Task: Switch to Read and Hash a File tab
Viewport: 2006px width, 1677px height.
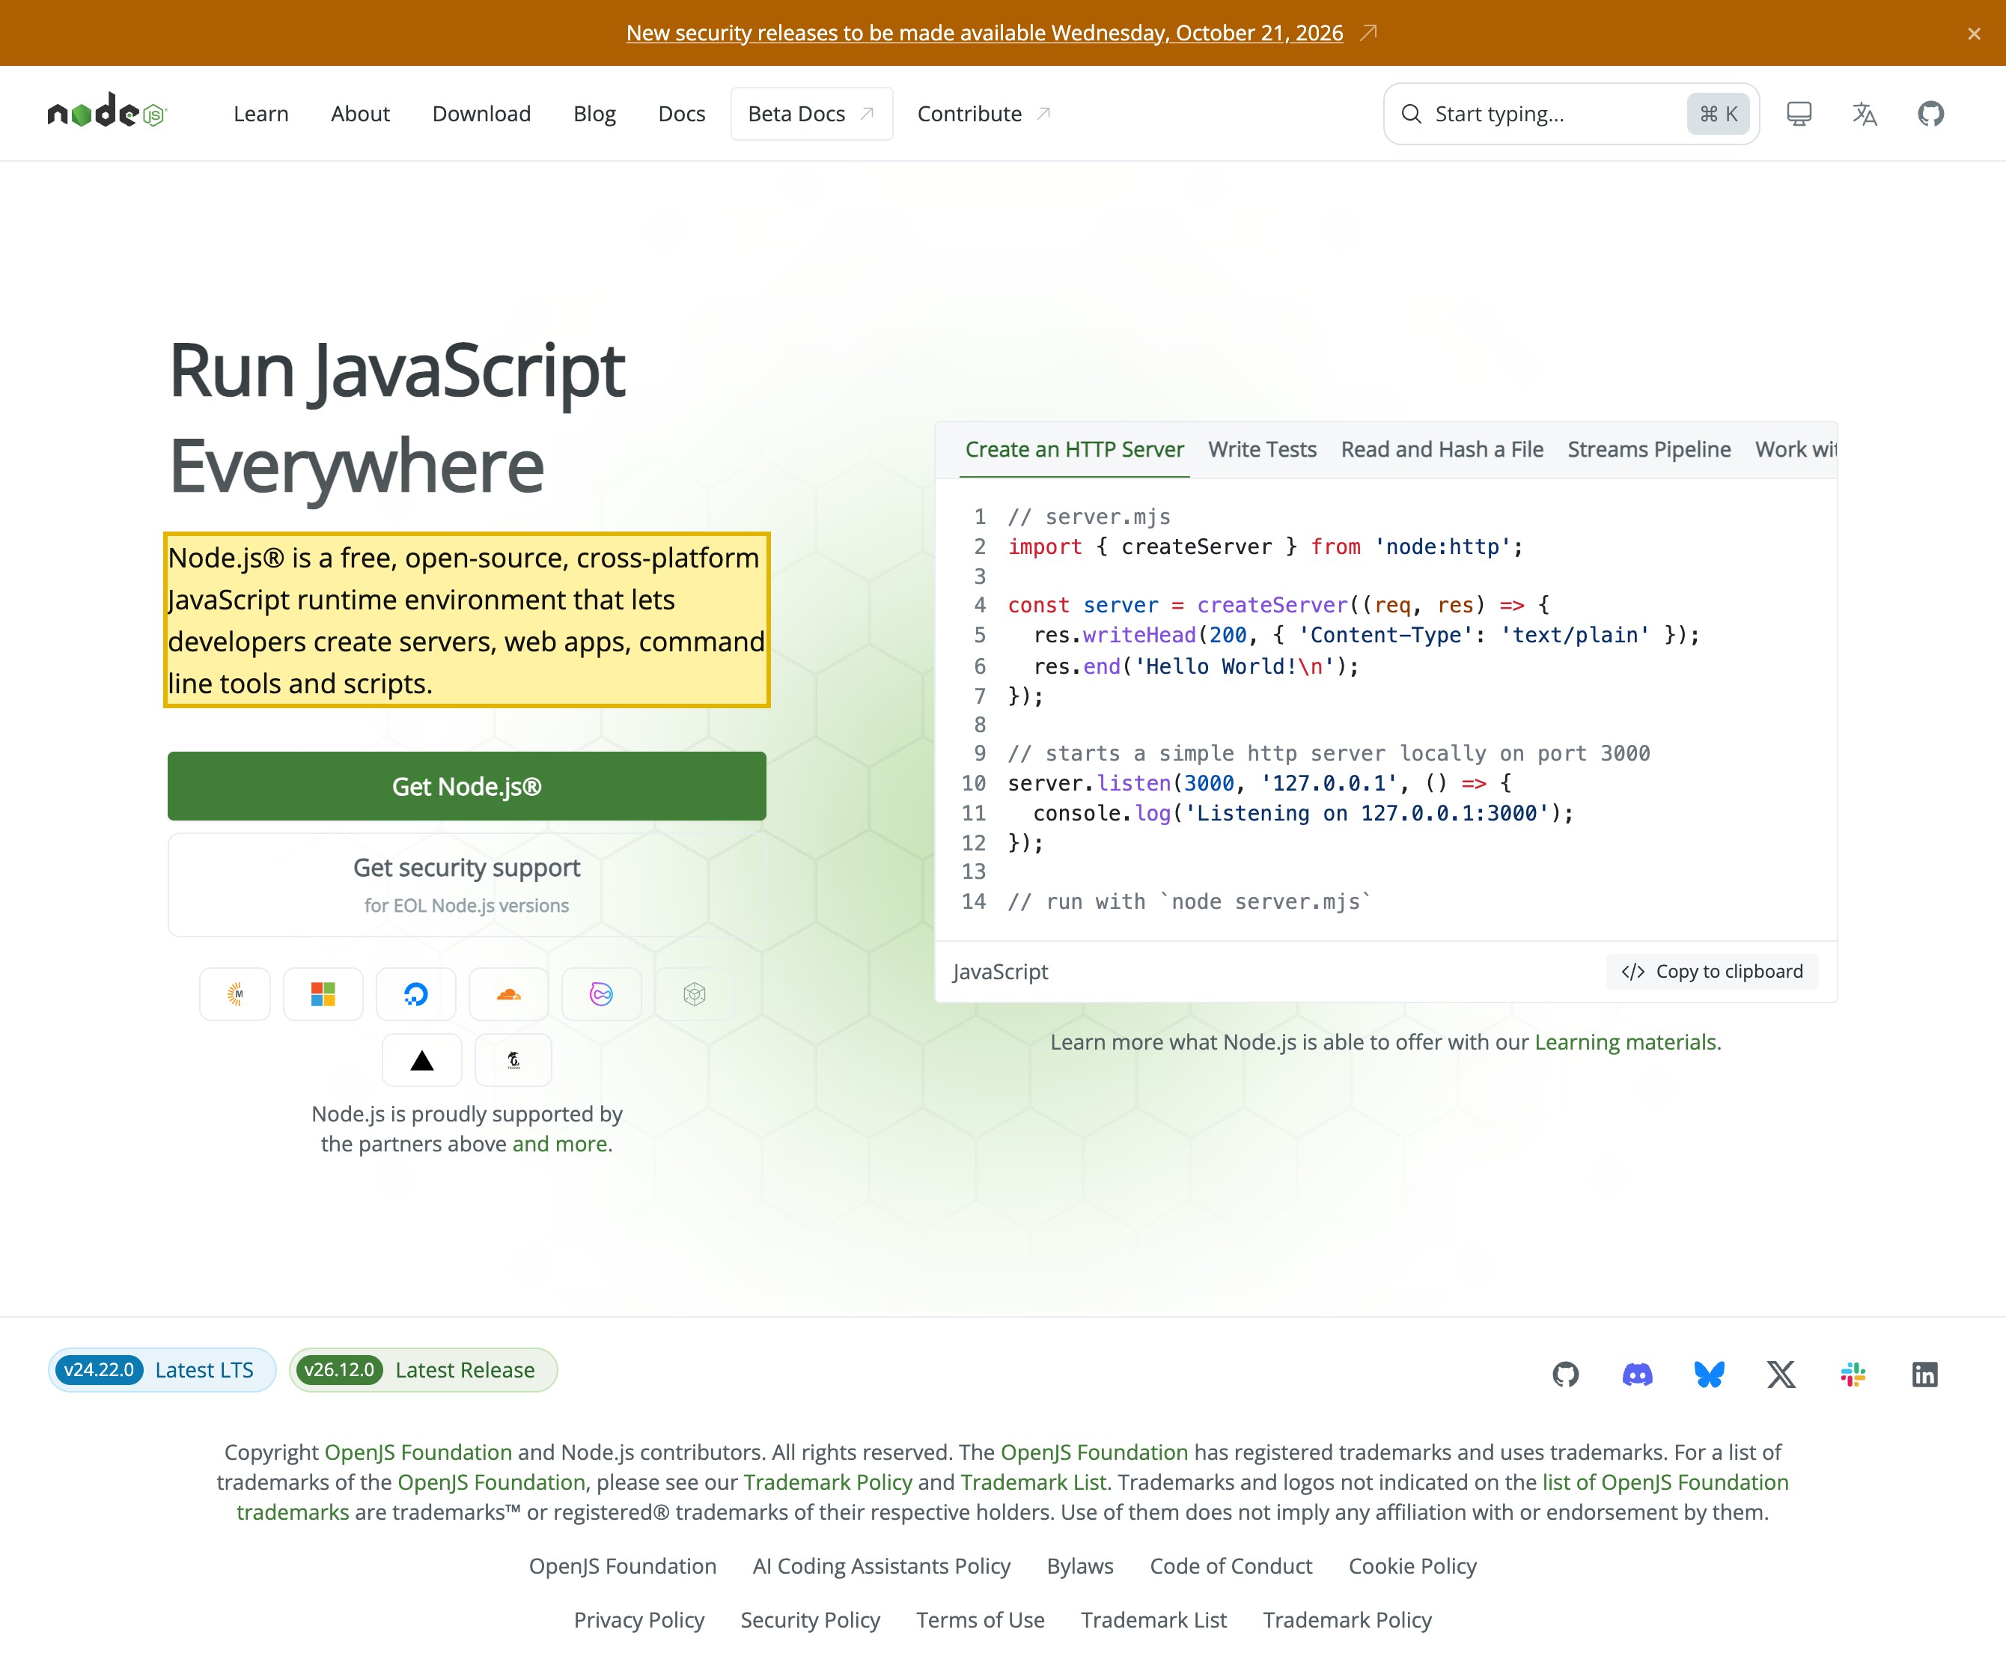Action: [x=1442, y=449]
